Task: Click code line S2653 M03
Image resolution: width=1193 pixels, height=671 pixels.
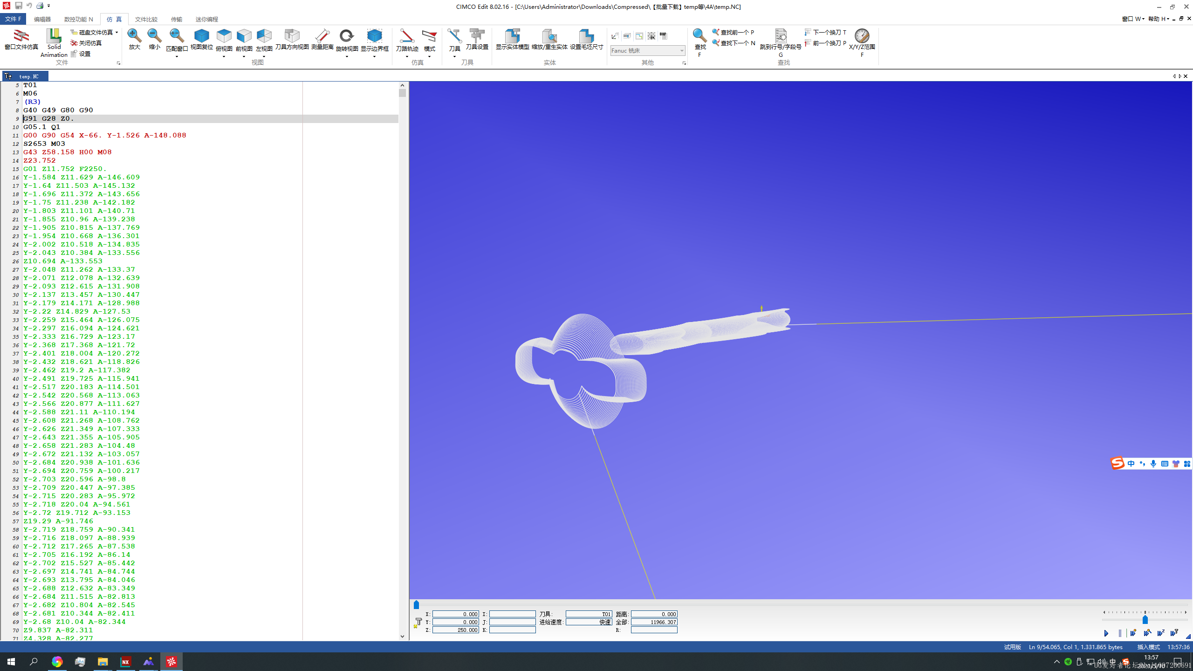Action: [x=44, y=144]
